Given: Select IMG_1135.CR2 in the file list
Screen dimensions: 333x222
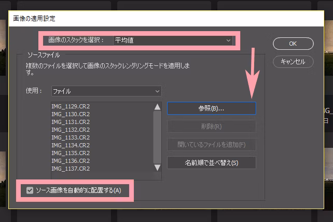Looking at the screenshot, I should (71, 153).
